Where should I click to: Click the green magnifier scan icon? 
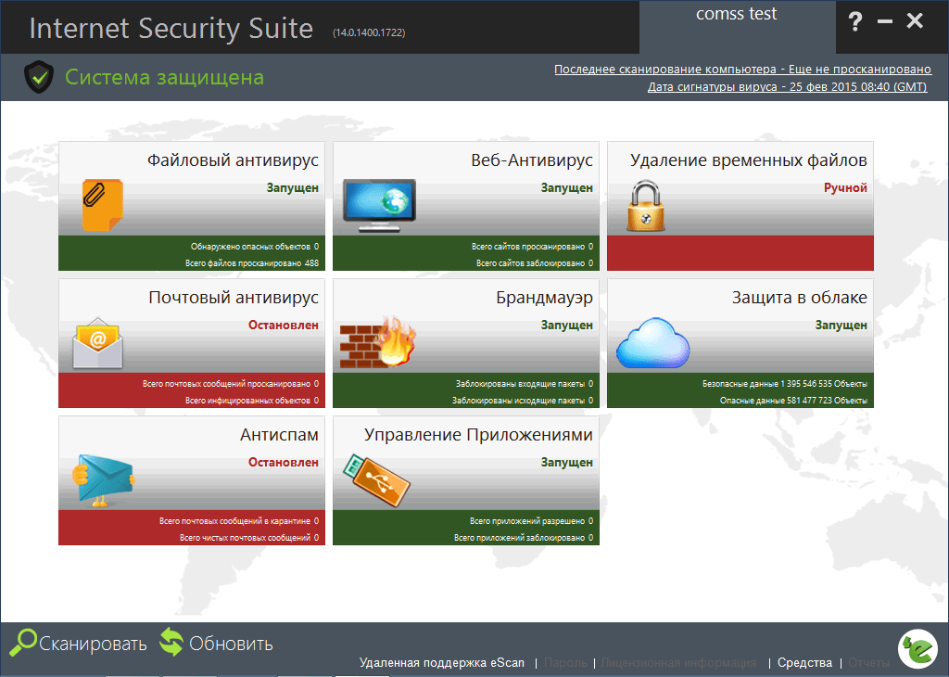tap(25, 642)
